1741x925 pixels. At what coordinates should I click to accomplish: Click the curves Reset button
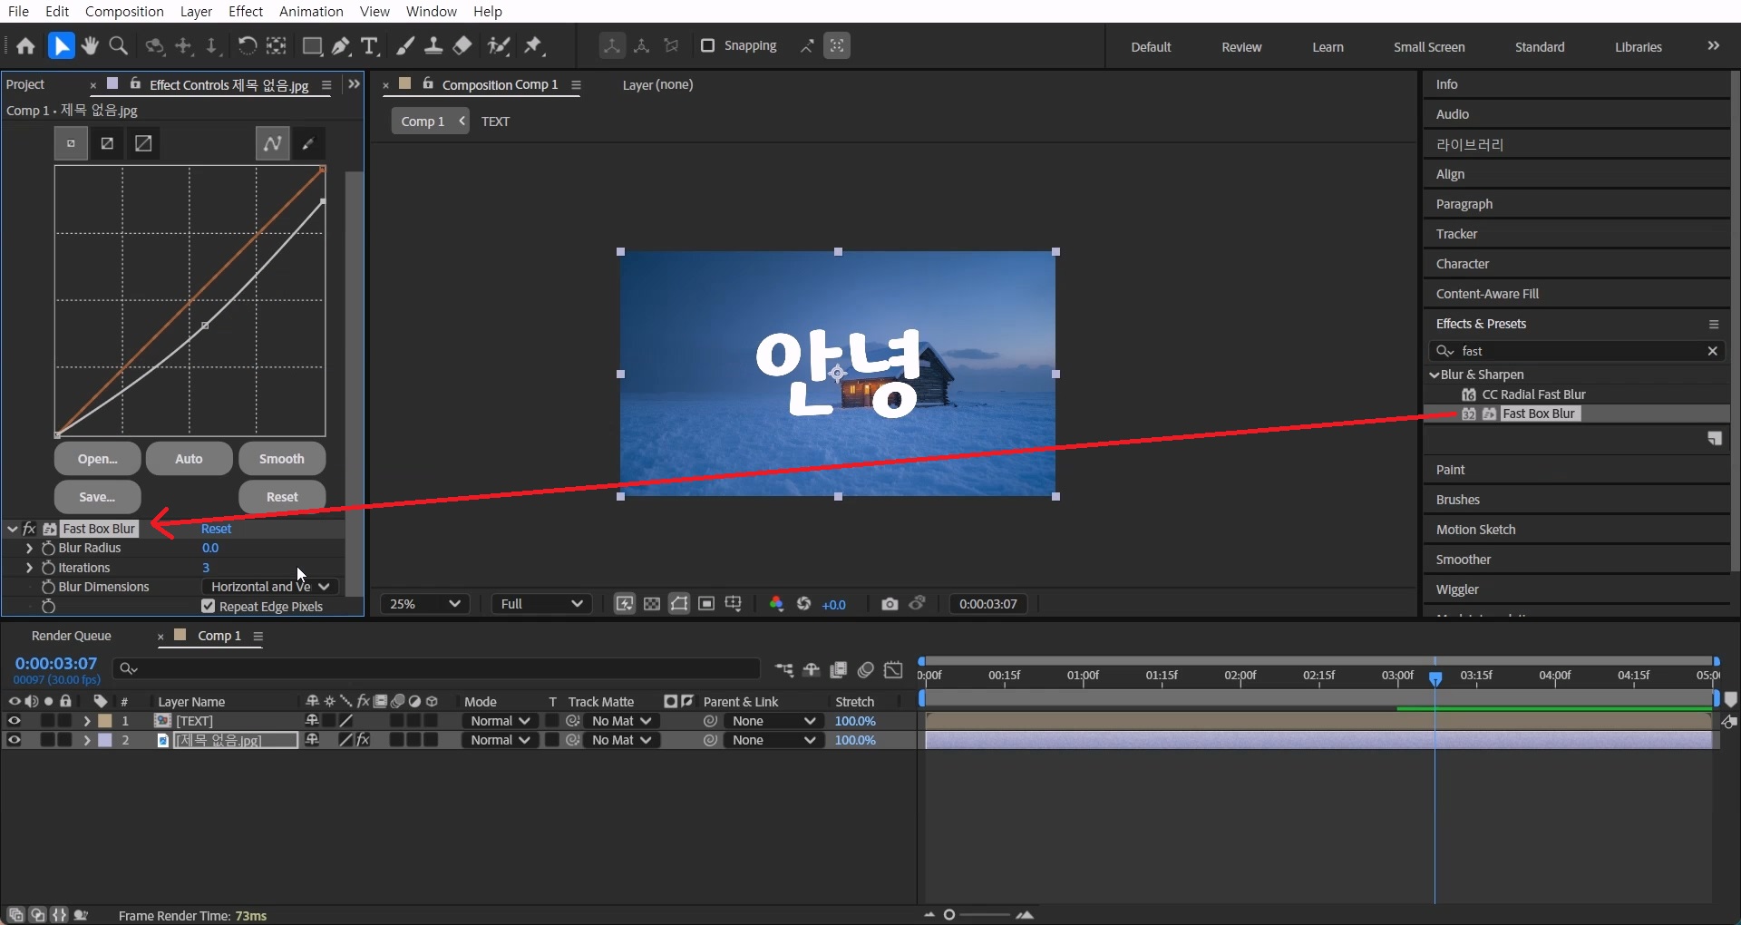(282, 497)
